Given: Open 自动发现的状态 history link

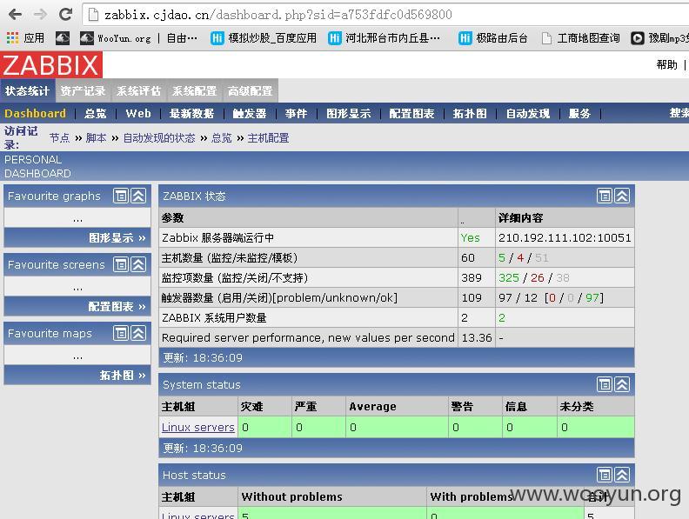Looking at the screenshot, I should (159, 138).
